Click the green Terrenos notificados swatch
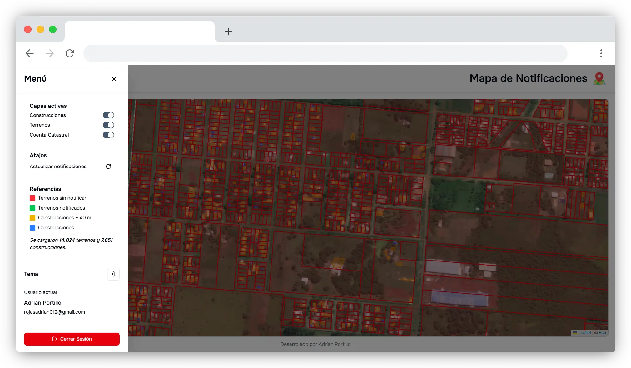 point(32,208)
